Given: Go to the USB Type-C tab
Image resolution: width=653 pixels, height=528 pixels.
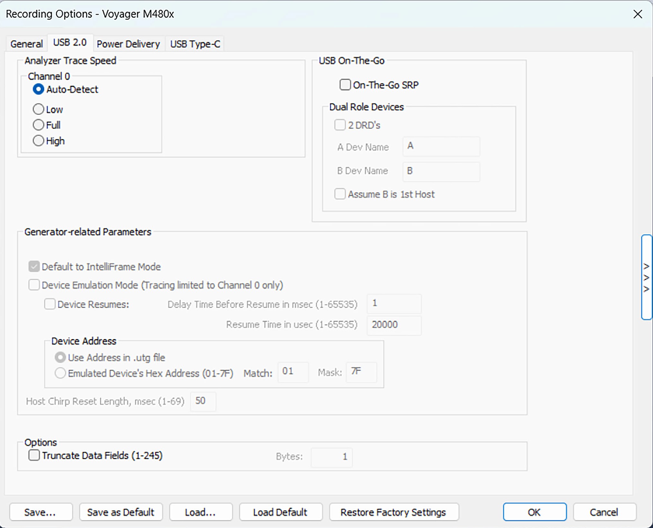Looking at the screenshot, I should click(195, 44).
